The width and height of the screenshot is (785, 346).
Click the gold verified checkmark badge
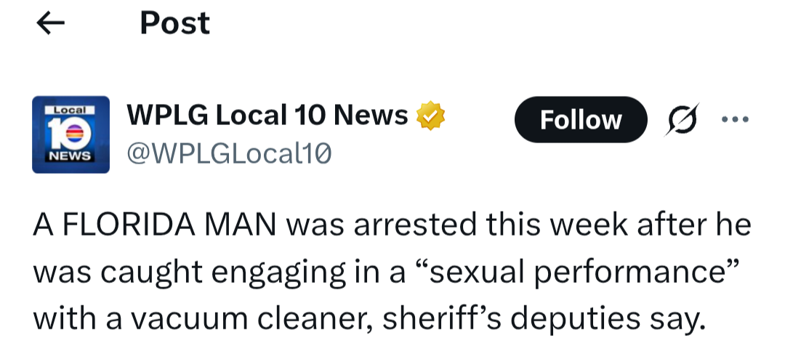[430, 116]
